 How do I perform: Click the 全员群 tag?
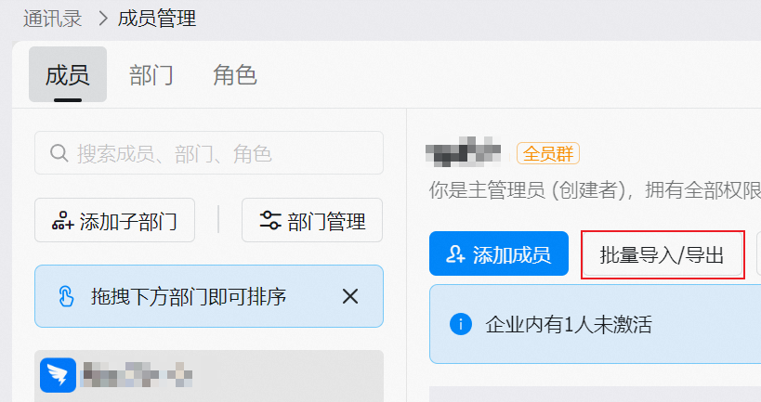[x=547, y=153]
